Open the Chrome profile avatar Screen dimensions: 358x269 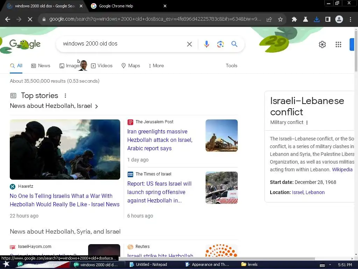point(339,20)
